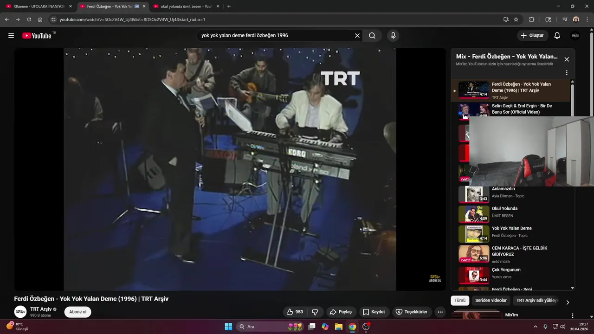
Task: Open Chrome profile avatar
Action: click(x=576, y=19)
